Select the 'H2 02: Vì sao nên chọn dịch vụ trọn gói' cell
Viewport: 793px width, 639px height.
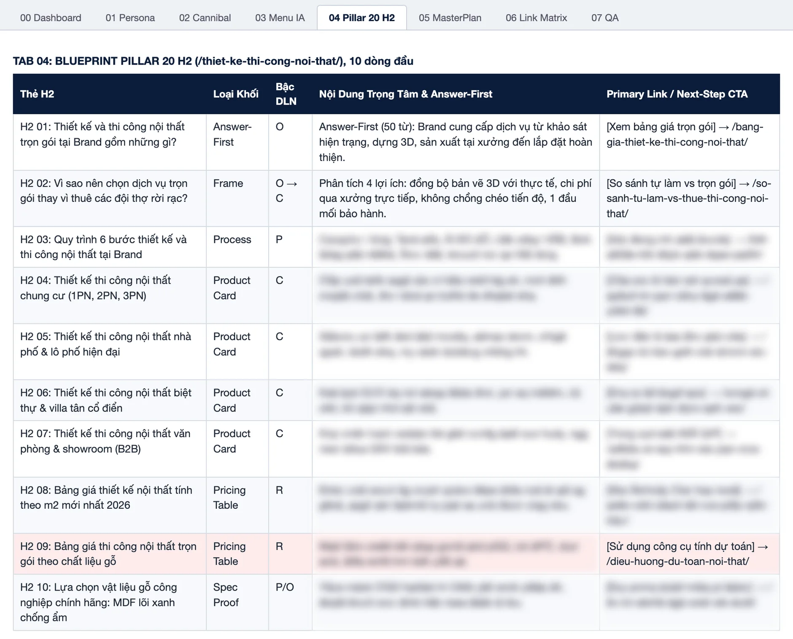[110, 199]
